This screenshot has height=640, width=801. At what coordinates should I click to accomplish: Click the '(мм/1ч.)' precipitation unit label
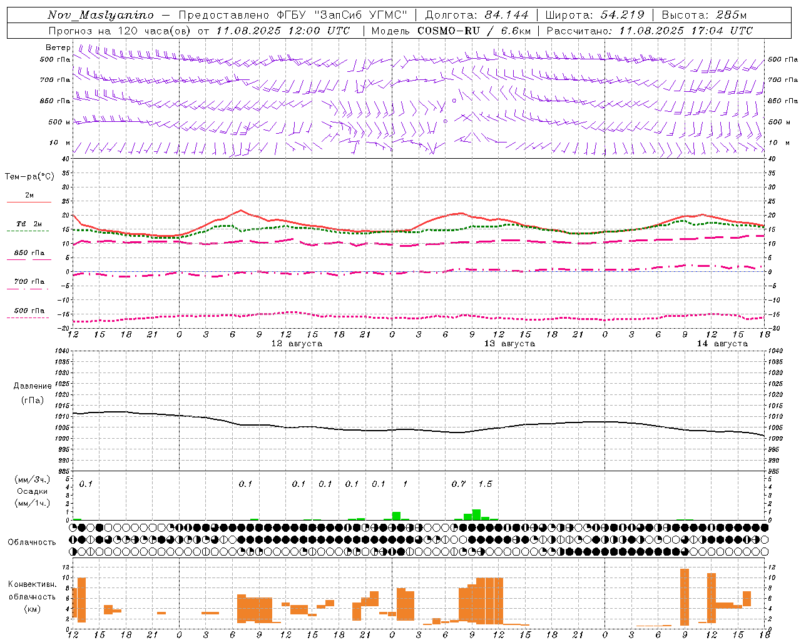[x=33, y=503]
